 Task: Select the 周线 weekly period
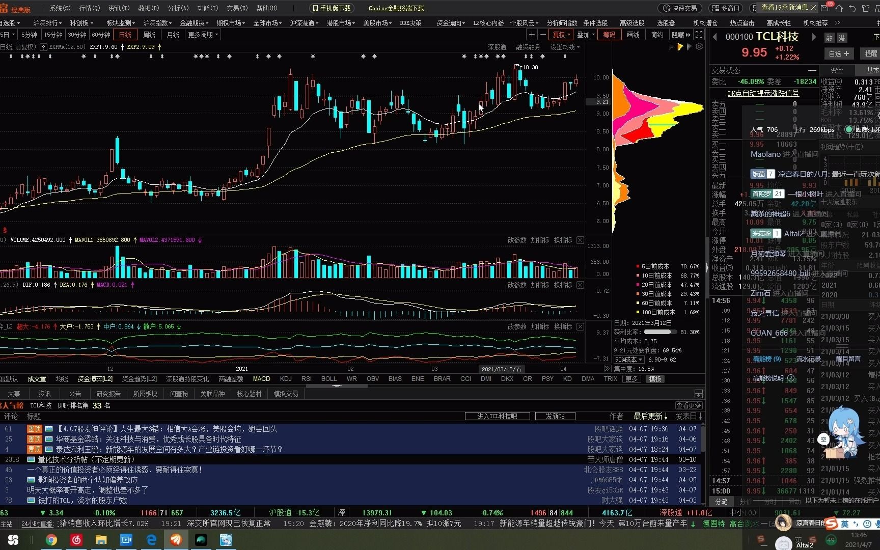[149, 35]
